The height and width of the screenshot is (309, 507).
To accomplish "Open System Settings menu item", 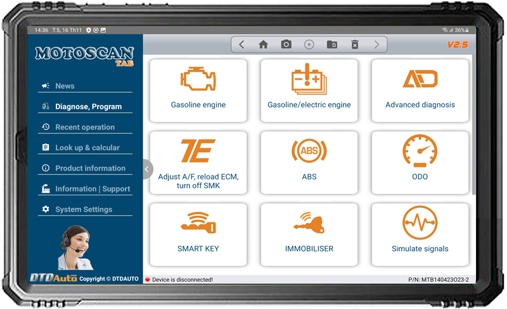I will 85,209.
